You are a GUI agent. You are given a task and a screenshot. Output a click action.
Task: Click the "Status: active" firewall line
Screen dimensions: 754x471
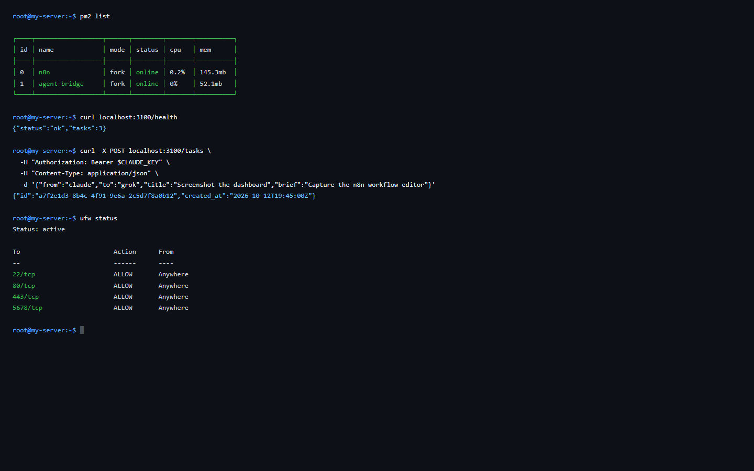[x=39, y=229]
